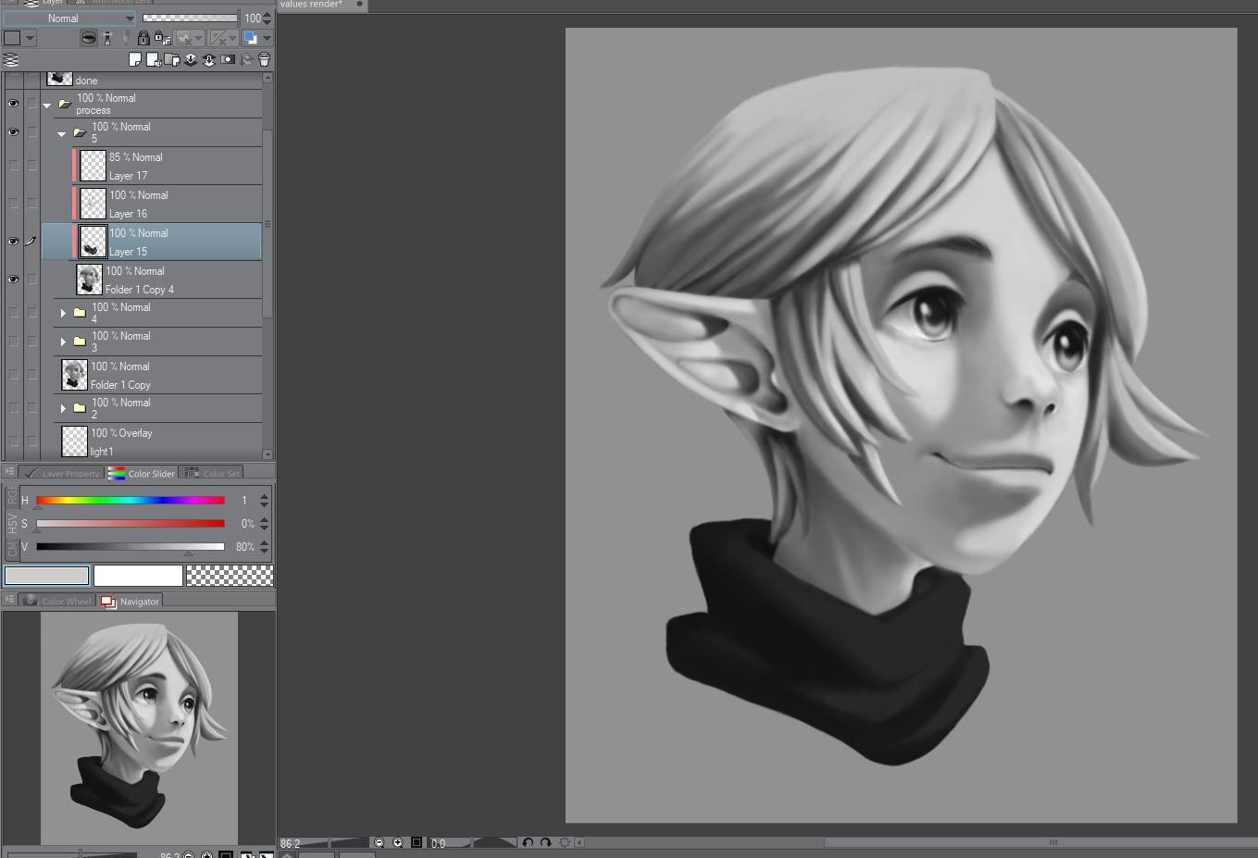The height and width of the screenshot is (858, 1258).
Task: Hide Folder 1 Copy 4 layer
Action: click(x=13, y=280)
